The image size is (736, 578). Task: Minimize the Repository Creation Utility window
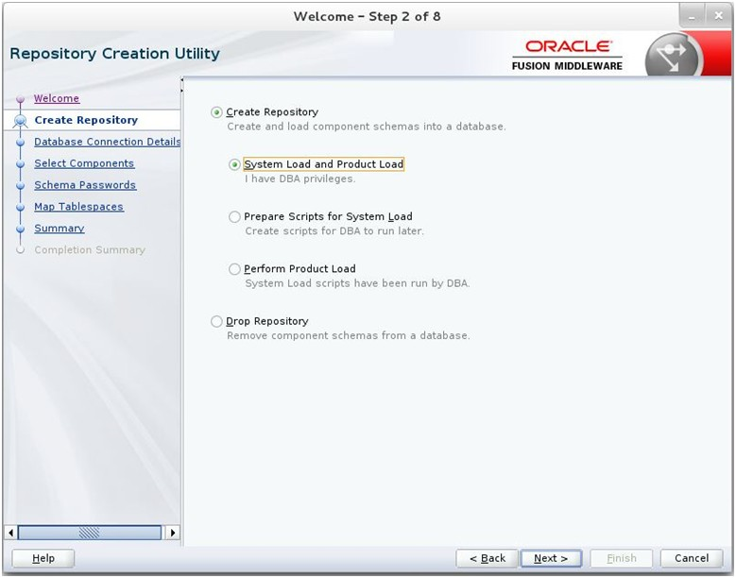[693, 16]
